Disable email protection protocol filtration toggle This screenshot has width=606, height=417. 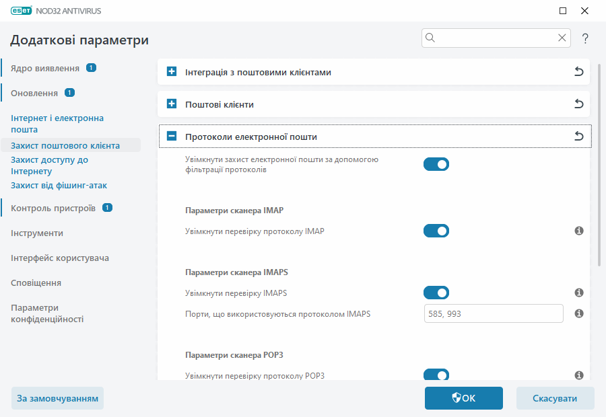pos(436,163)
